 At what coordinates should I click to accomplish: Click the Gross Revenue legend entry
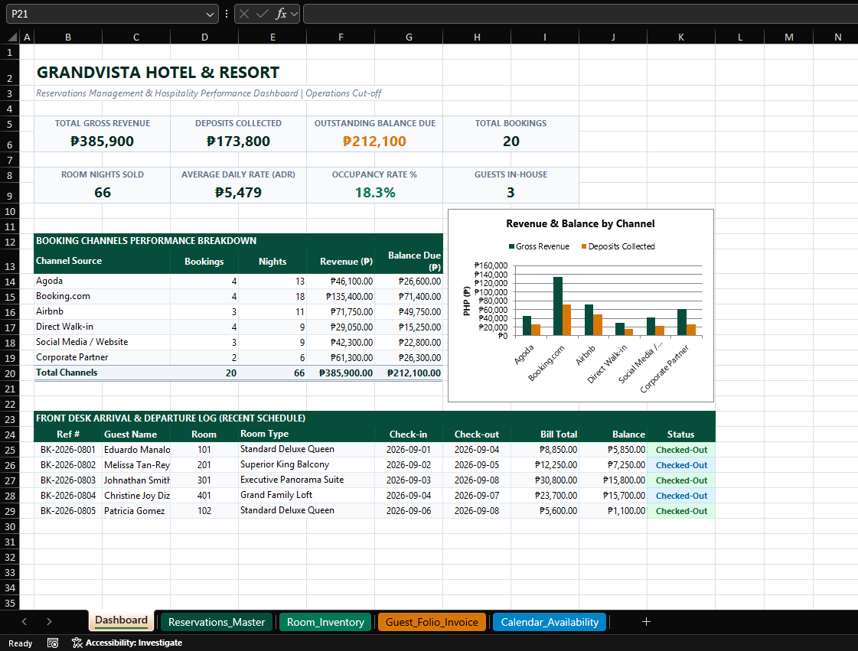coord(539,247)
